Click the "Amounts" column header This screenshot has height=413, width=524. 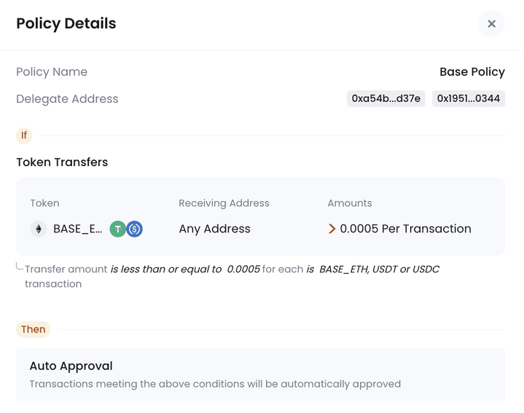tap(350, 203)
